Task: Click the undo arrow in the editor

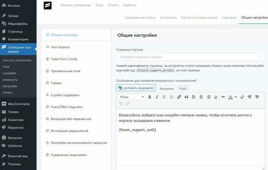Action: point(121,104)
